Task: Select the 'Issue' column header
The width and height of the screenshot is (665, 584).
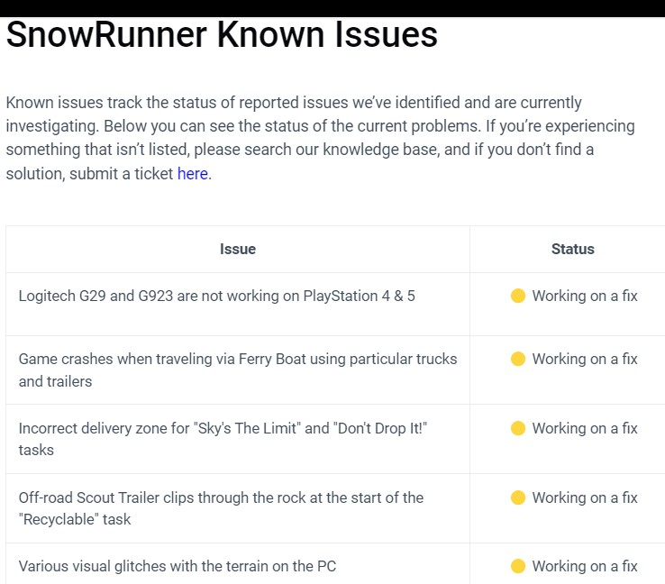Action: 238,249
